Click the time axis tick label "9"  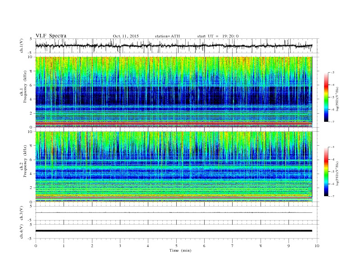(x=288, y=246)
